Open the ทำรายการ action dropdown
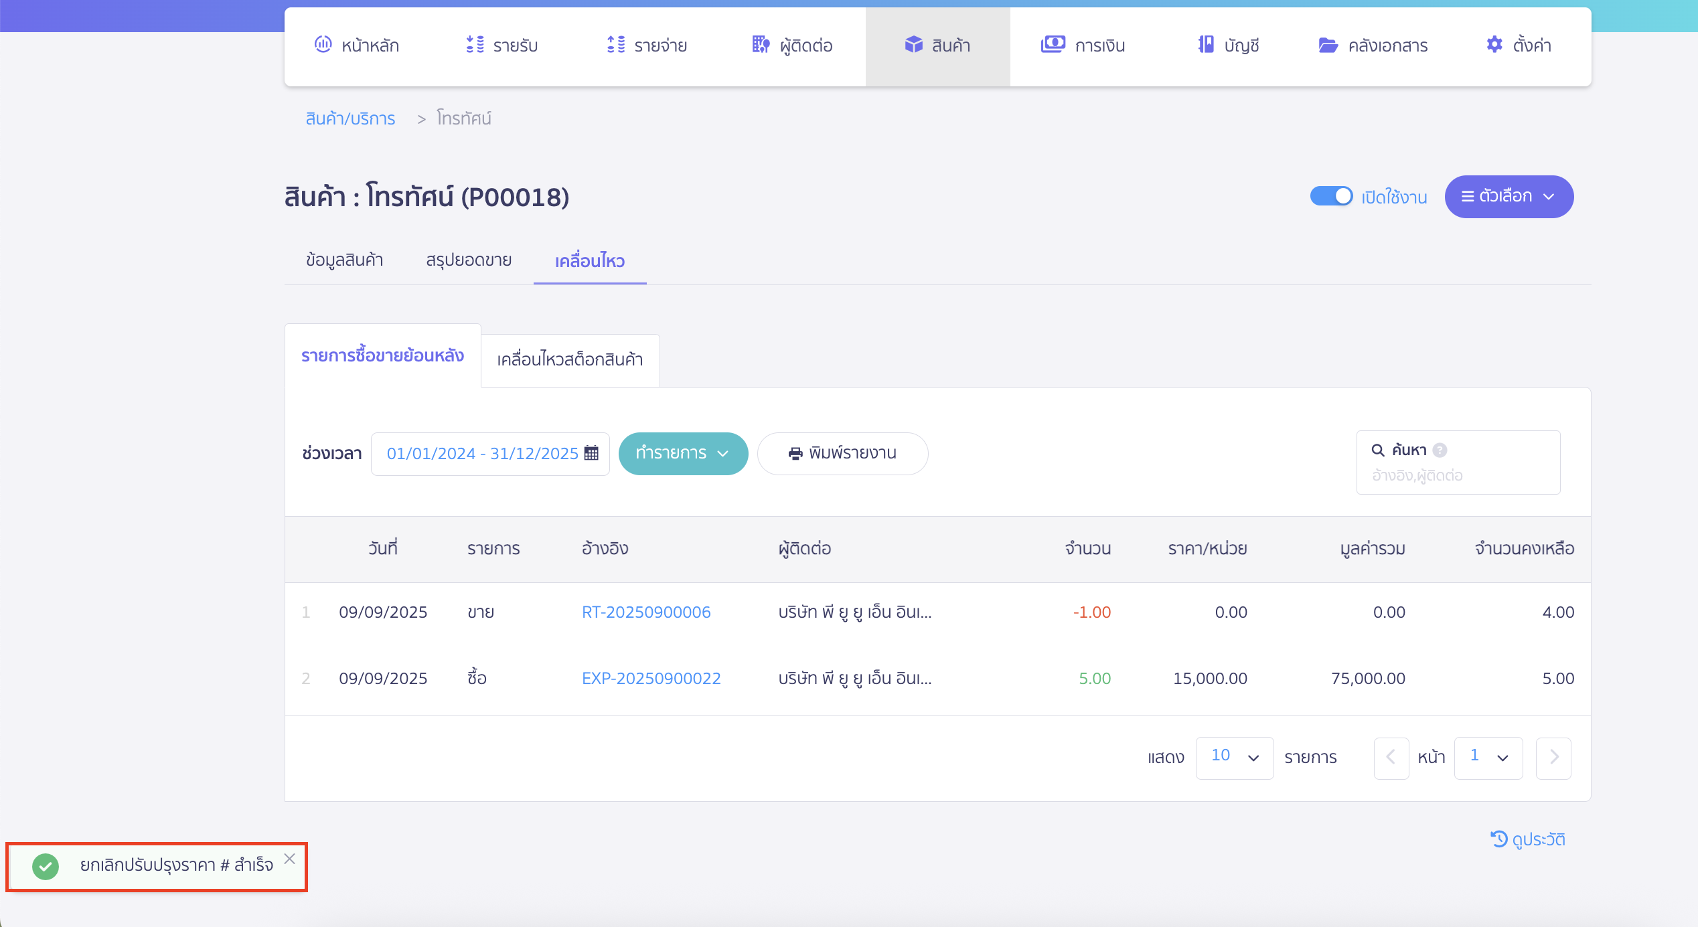Image resolution: width=1698 pixels, height=927 pixels. (x=682, y=453)
